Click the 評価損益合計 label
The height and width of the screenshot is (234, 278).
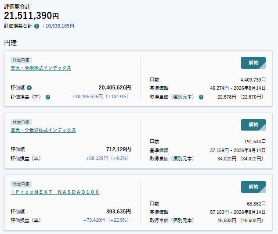pyautogui.click(x=18, y=26)
